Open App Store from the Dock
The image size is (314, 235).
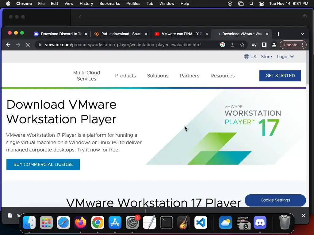pyautogui.click(x=115, y=222)
